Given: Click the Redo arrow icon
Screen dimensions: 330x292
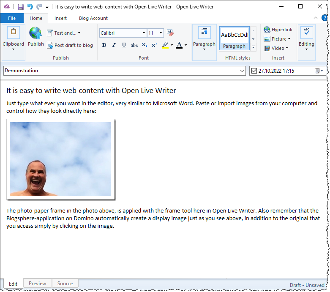Looking at the screenshot, I should pyautogui.click(x=39, y=7).
